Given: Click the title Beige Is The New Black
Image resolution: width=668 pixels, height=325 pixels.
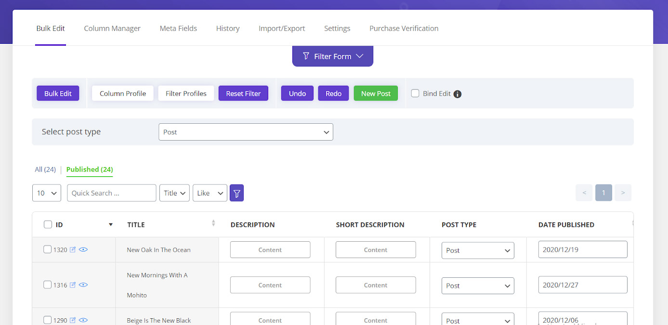Looking at the screenshot, I should pos(159,320).
